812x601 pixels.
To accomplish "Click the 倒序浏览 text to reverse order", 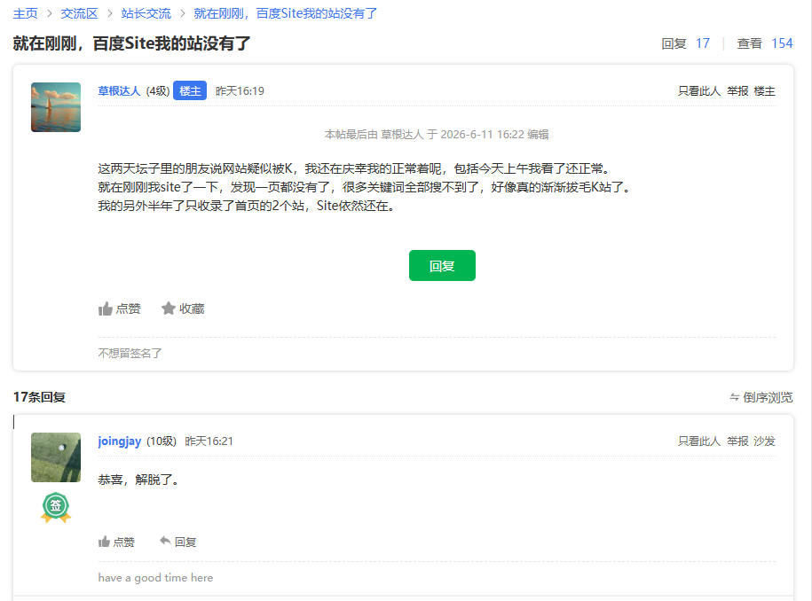I will [x=768, y=397].
